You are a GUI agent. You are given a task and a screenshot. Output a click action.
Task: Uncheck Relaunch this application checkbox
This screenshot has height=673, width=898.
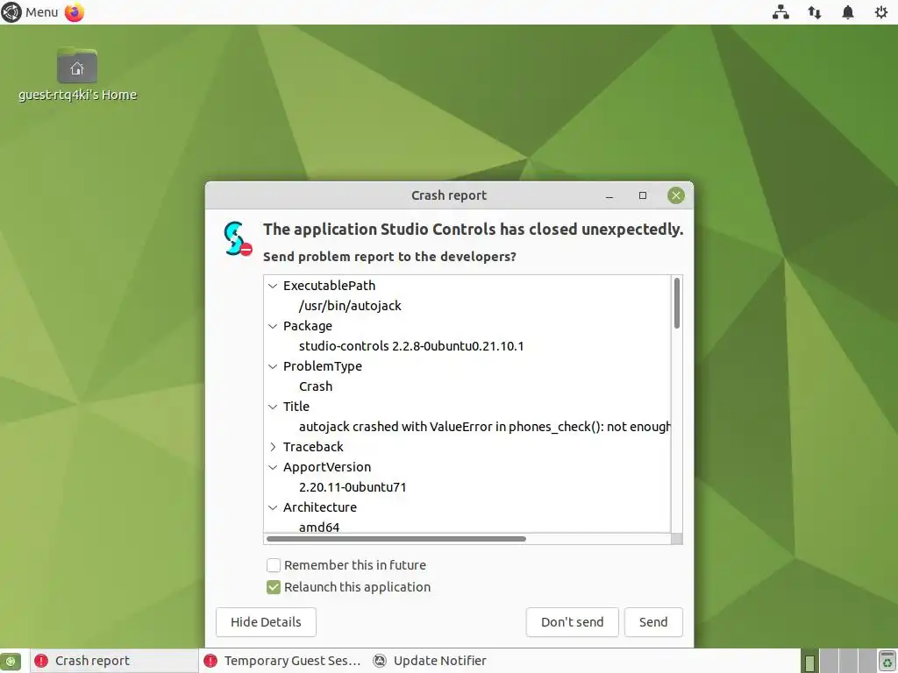(274, 587)
